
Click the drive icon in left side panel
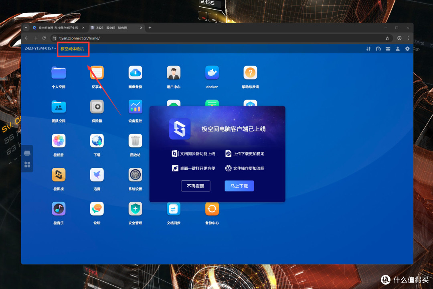tap(27, 153)
